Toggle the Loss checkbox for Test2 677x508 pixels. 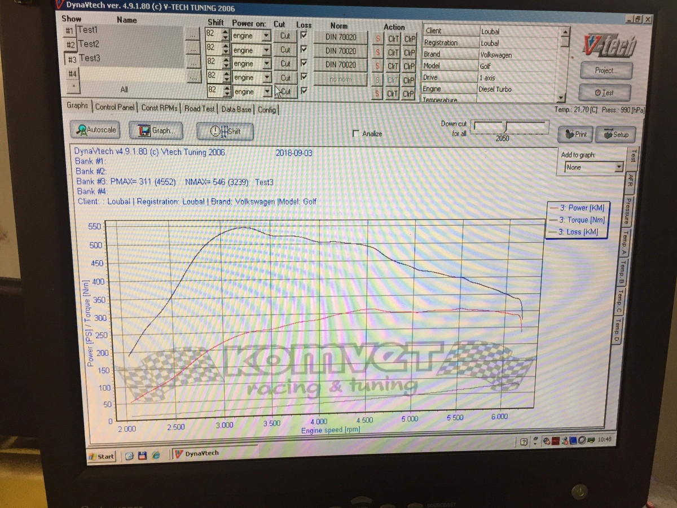pos(304,49)
